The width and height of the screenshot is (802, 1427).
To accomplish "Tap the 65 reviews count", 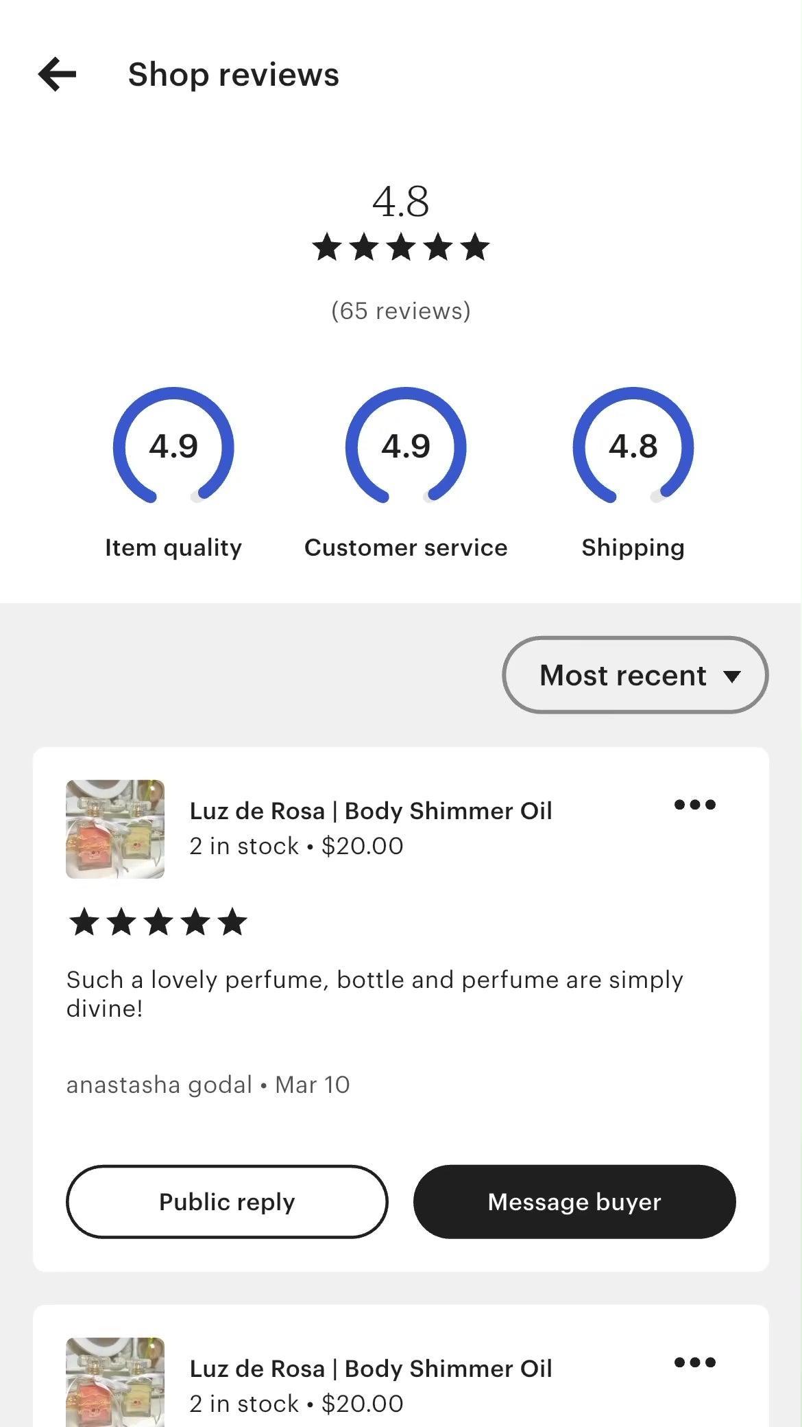I will pyautogui.click(x=401, y=311).
